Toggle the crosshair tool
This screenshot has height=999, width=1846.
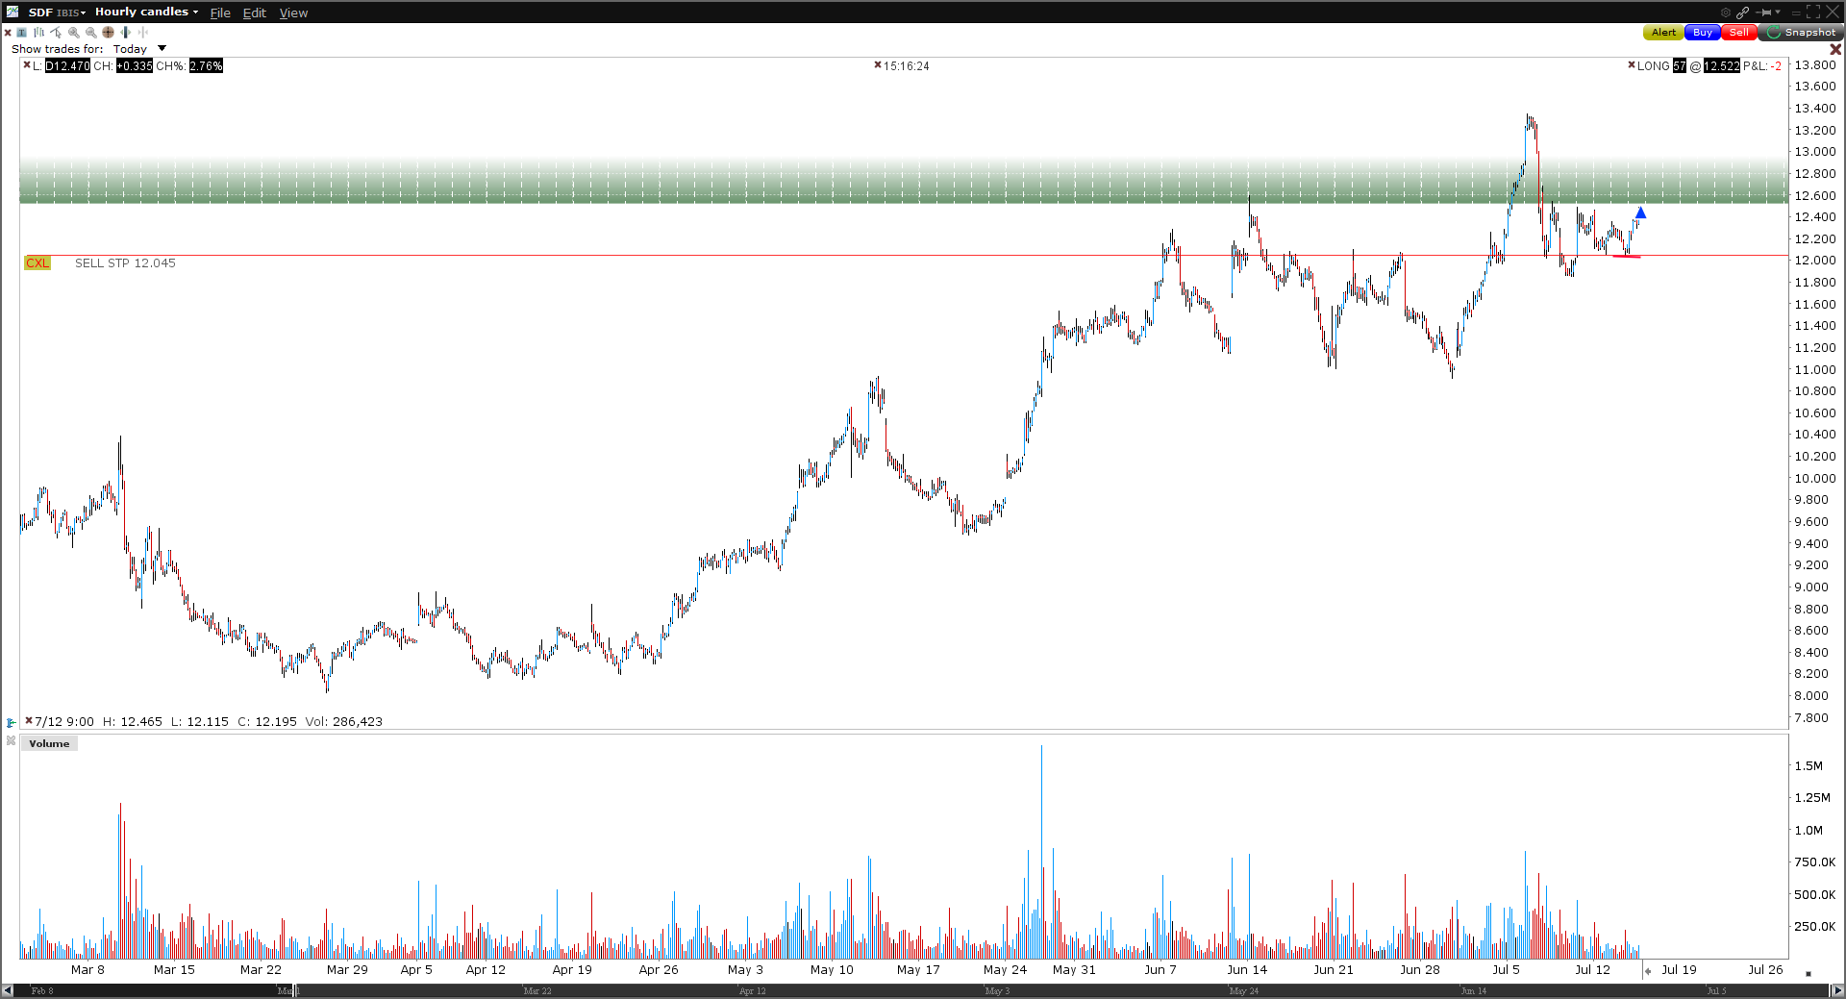click(x=108, y=32)
